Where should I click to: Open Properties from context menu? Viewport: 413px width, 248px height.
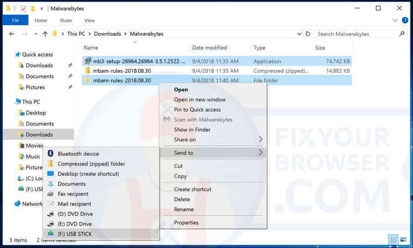(186, 222)
